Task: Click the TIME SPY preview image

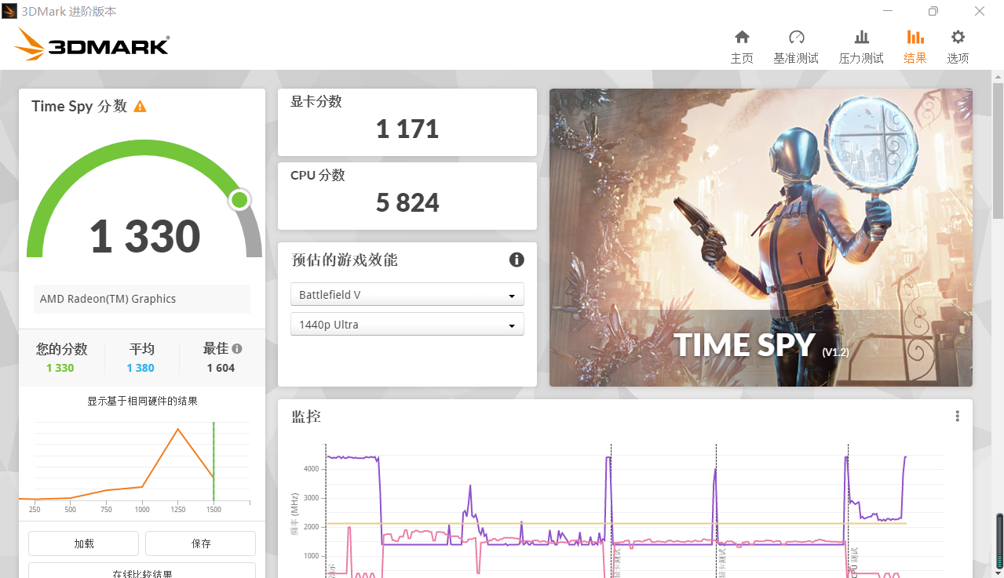Action: pyautogui.click(x=761, y=238)
